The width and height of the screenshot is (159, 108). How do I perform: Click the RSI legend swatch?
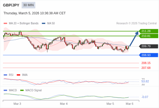point(5,75)
